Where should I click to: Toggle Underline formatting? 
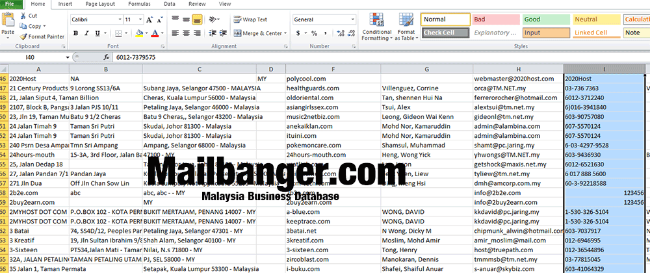97,33
